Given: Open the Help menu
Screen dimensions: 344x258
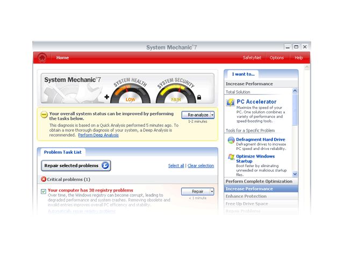Looking at the screenshot, I should point(299,58).
